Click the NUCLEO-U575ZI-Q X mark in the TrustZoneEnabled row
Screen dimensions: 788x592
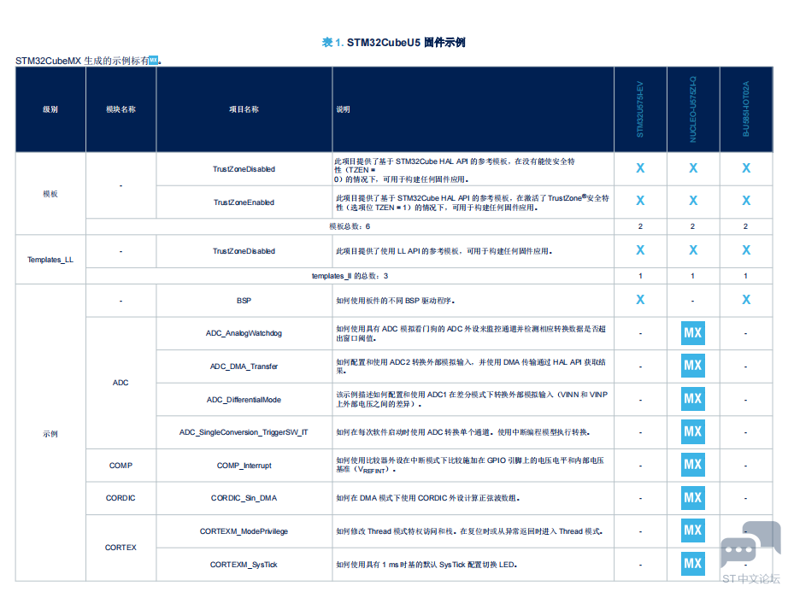tap(693, 201)
